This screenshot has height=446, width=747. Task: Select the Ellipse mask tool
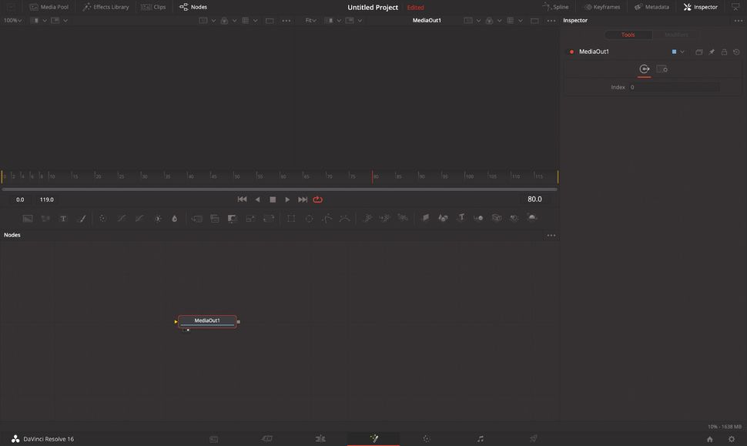(x=310, y=218)
